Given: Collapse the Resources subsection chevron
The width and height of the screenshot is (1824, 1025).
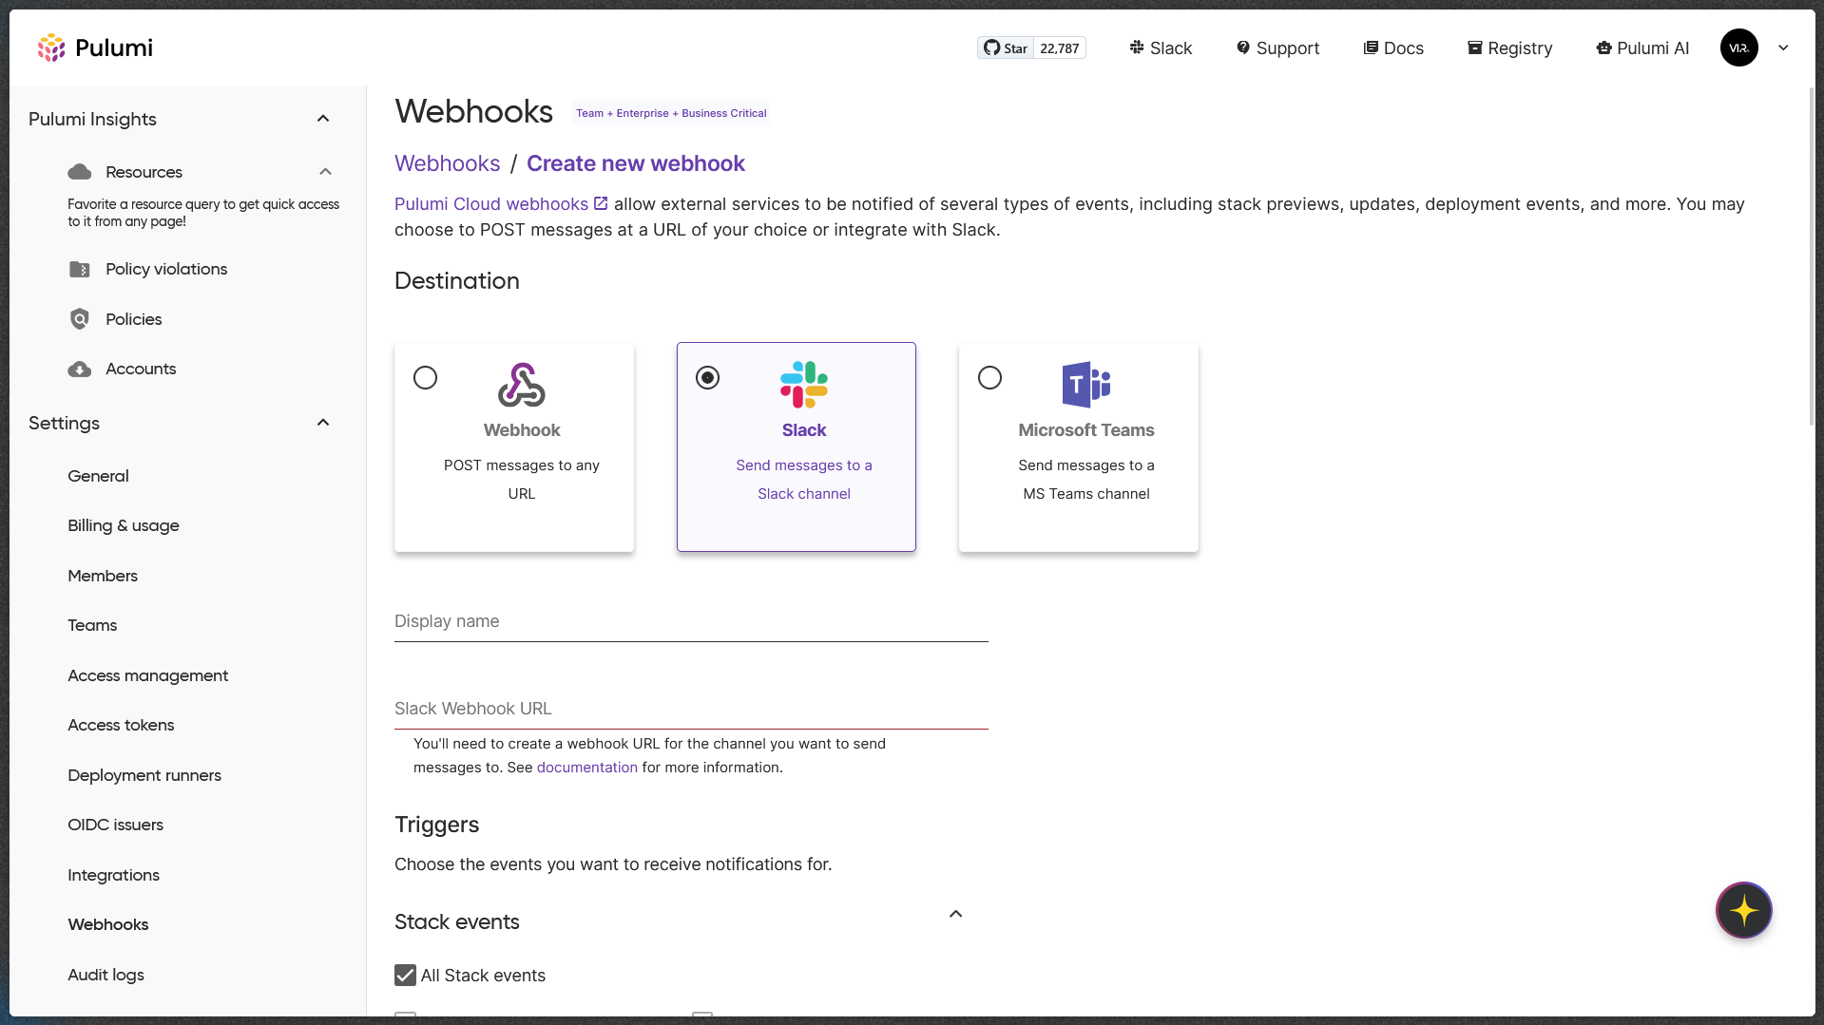Looking at the screenshot, I should point(325,172).
